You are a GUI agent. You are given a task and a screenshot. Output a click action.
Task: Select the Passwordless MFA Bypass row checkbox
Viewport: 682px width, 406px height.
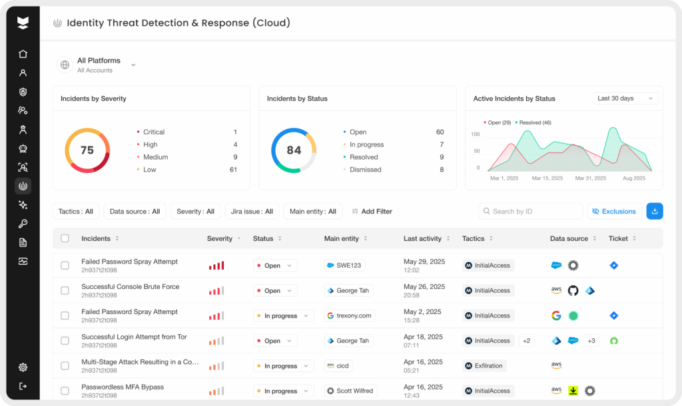point(65,391)
